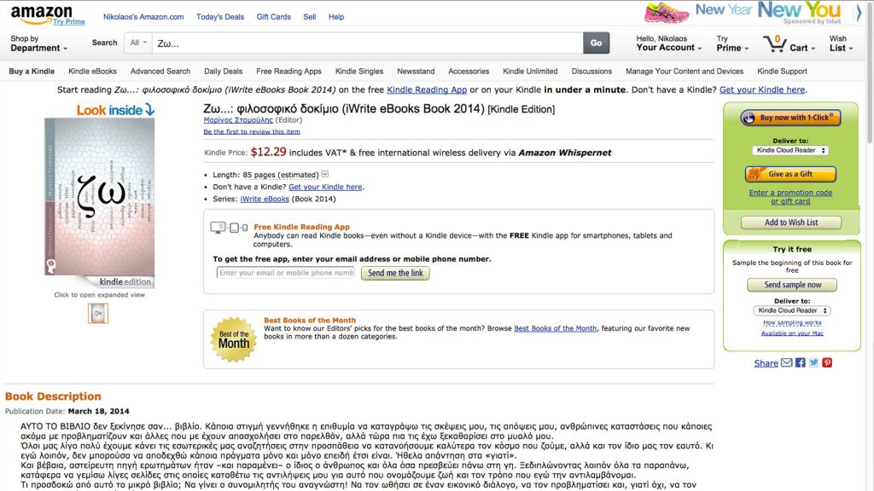The image size is (874, 491).
Task: Click Available on your Mac link
Action: [792, 333]
